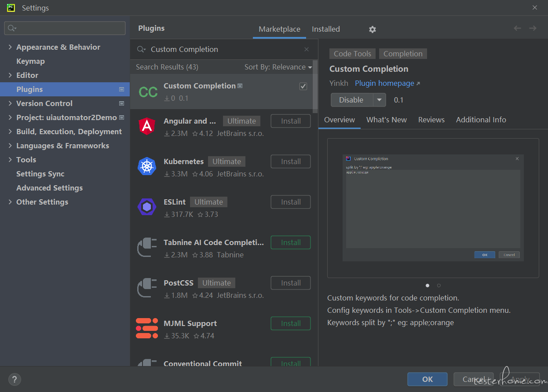Image resolution: width=548 pixels, height=392 pixels.
Task: Install the PostCSS plugin
Action: pyautogui.click(x=291, y=283)
